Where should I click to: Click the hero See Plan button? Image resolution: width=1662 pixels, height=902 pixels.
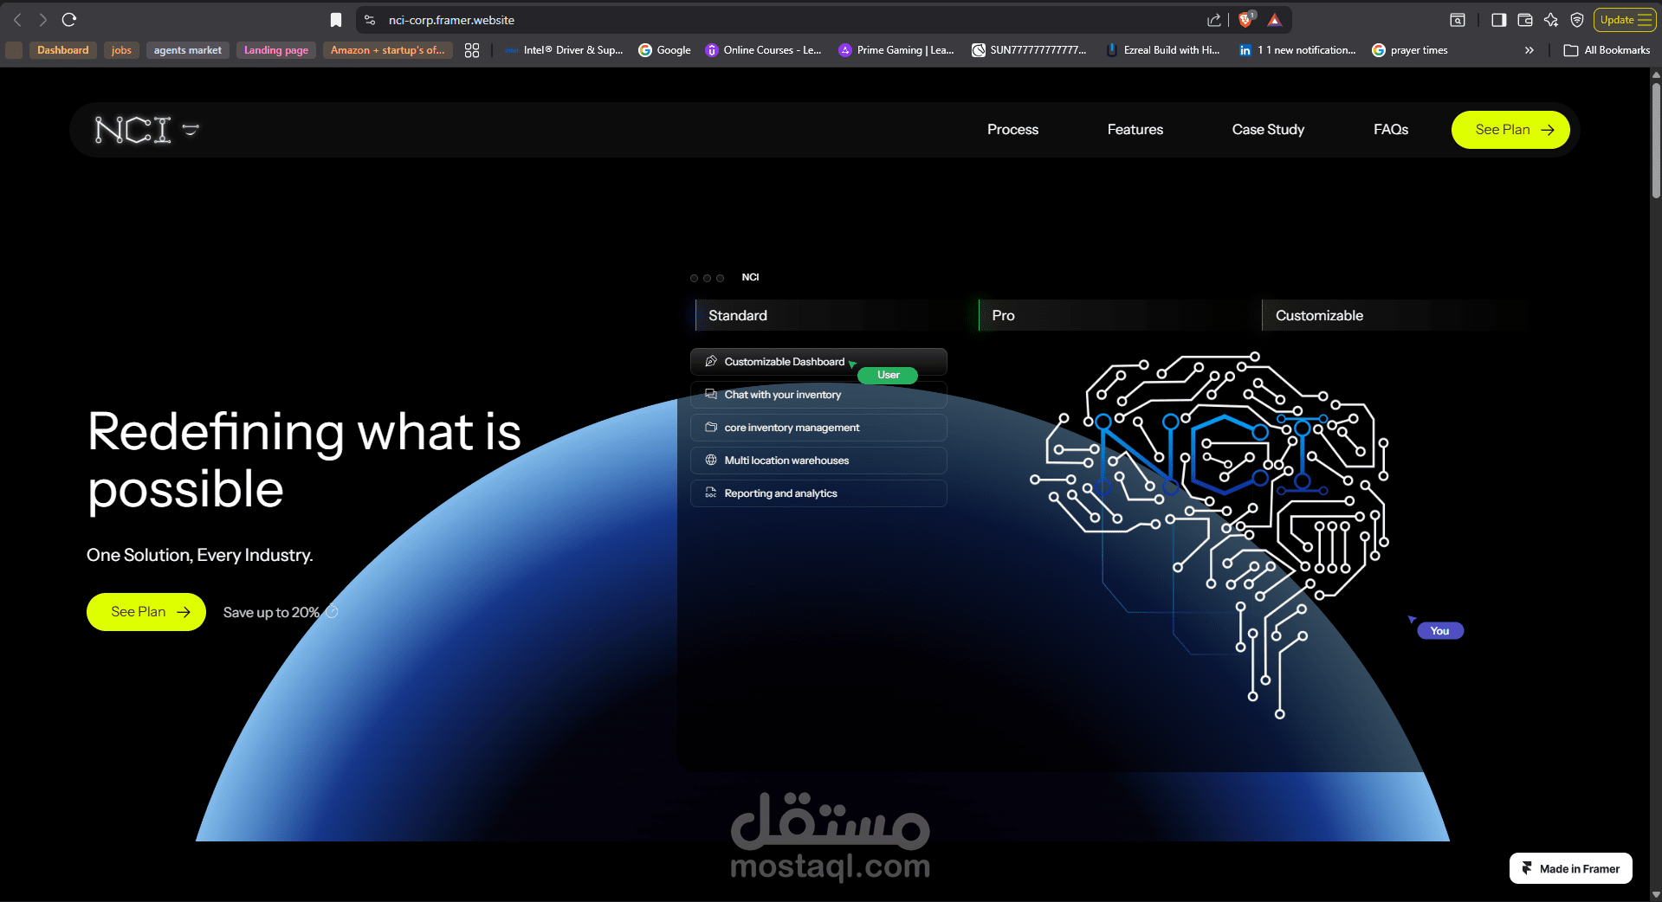click(x=146, y=612)
